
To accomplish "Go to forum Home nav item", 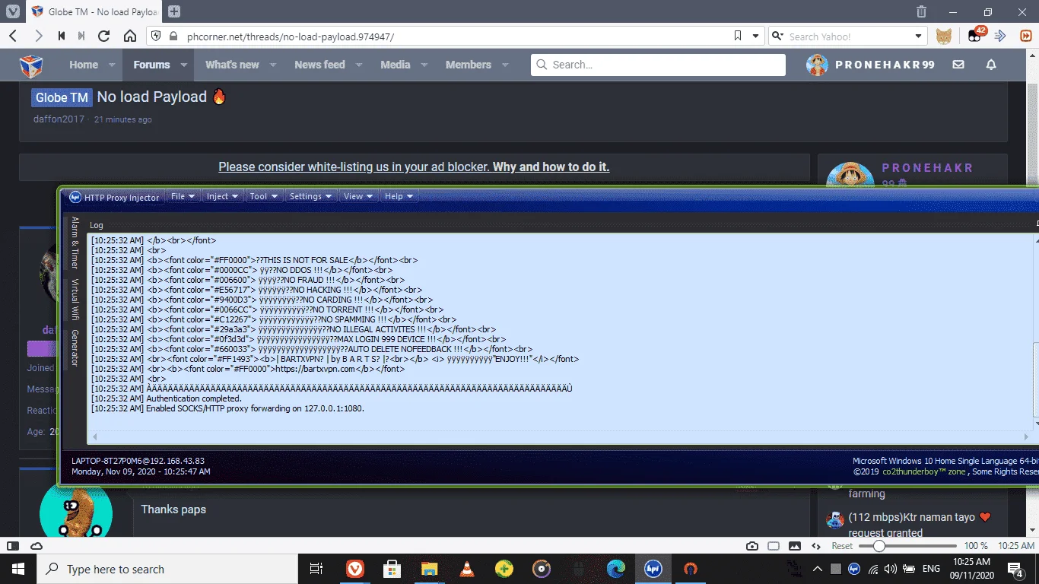I will point(84,65).
